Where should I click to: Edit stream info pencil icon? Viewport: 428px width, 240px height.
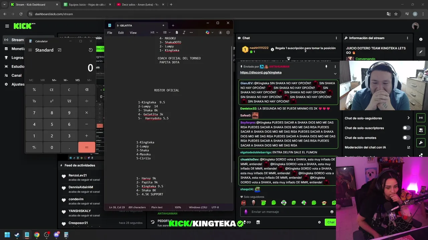point(421,52)
